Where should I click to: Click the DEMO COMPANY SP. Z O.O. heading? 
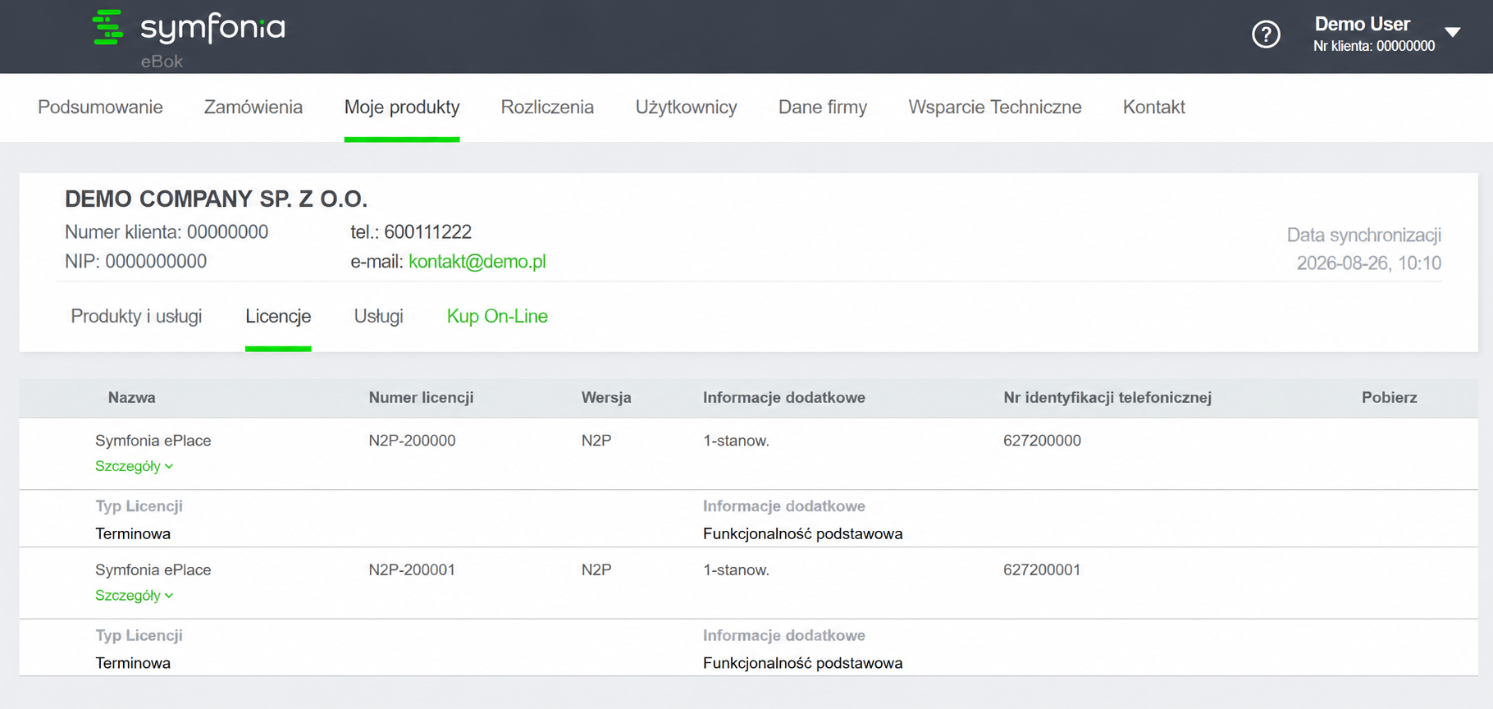(x=216, y=199)
